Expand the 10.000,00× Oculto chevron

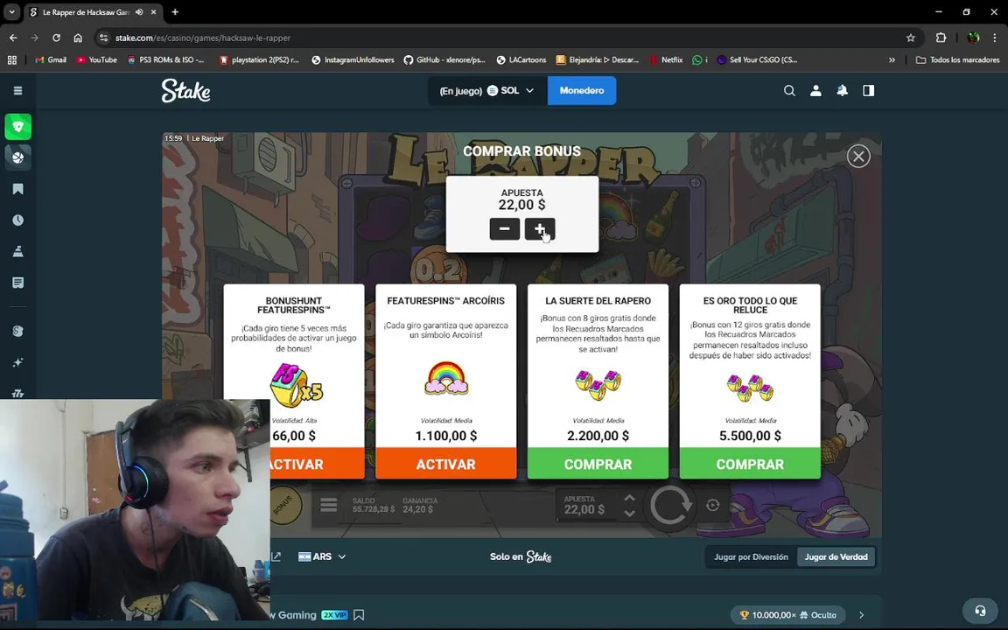pyautogui.click(x=861, y=615)
